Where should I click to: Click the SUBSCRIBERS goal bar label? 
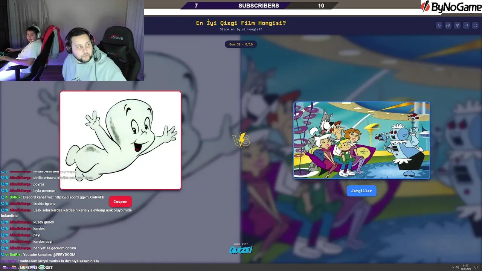pyautogui.click(x=259, y=6)
